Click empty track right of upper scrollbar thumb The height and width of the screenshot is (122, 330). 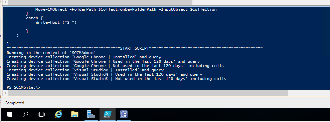click(x=261, y=3)
